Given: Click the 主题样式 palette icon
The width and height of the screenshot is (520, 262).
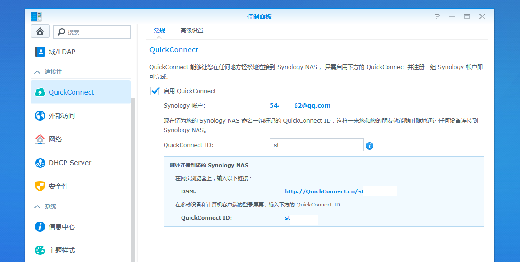Looking at the screenshot, I should point(40,250).
